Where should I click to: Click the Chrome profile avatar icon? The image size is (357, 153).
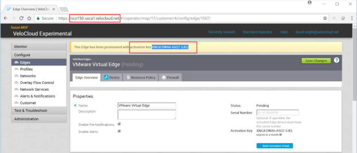310,3
